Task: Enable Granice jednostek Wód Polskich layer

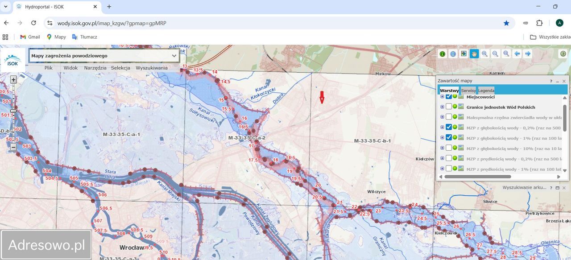Action: 449,107
